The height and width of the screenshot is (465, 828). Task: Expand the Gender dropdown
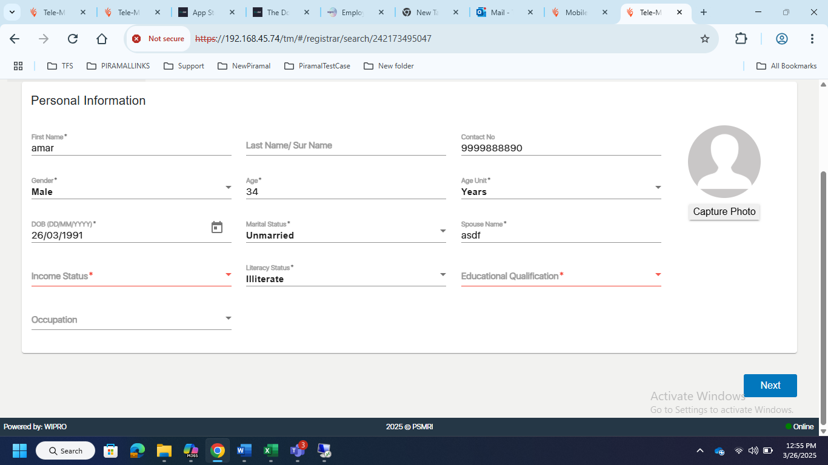[x=131, y=191]
